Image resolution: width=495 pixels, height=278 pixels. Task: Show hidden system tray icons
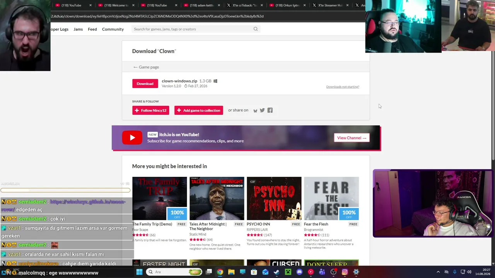click(438, 272)
